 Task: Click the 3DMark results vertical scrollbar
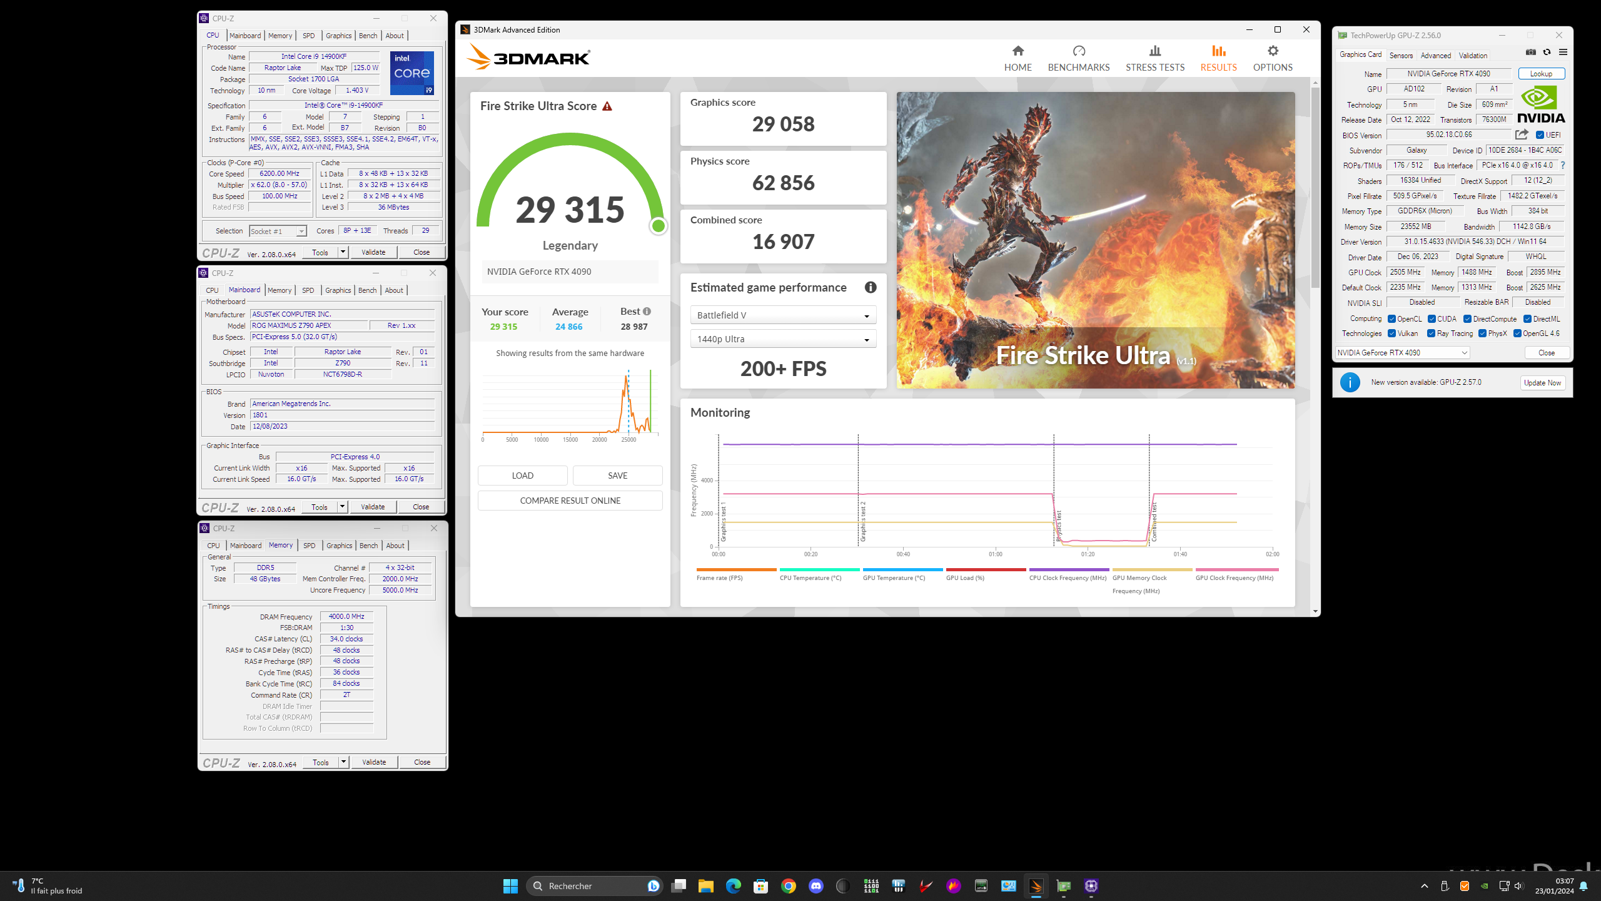click(1315, 188)
